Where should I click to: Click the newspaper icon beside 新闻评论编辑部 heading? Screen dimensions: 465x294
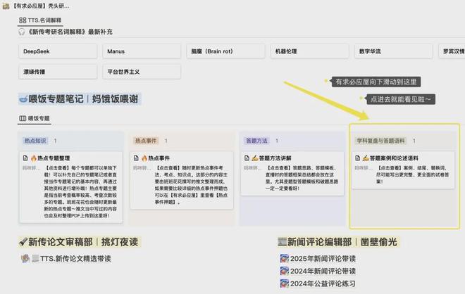point(282,242)
